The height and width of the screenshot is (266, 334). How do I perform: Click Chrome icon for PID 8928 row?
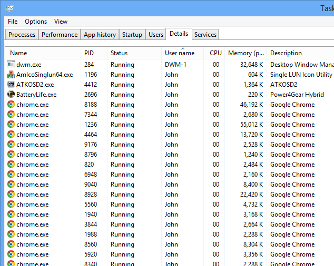pyautogui.click(x=11, y=194)
